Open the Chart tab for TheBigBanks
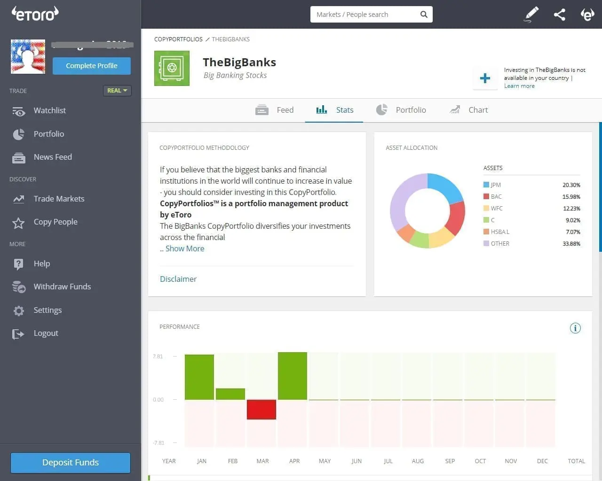602x481 pixels. coord(478,109)
